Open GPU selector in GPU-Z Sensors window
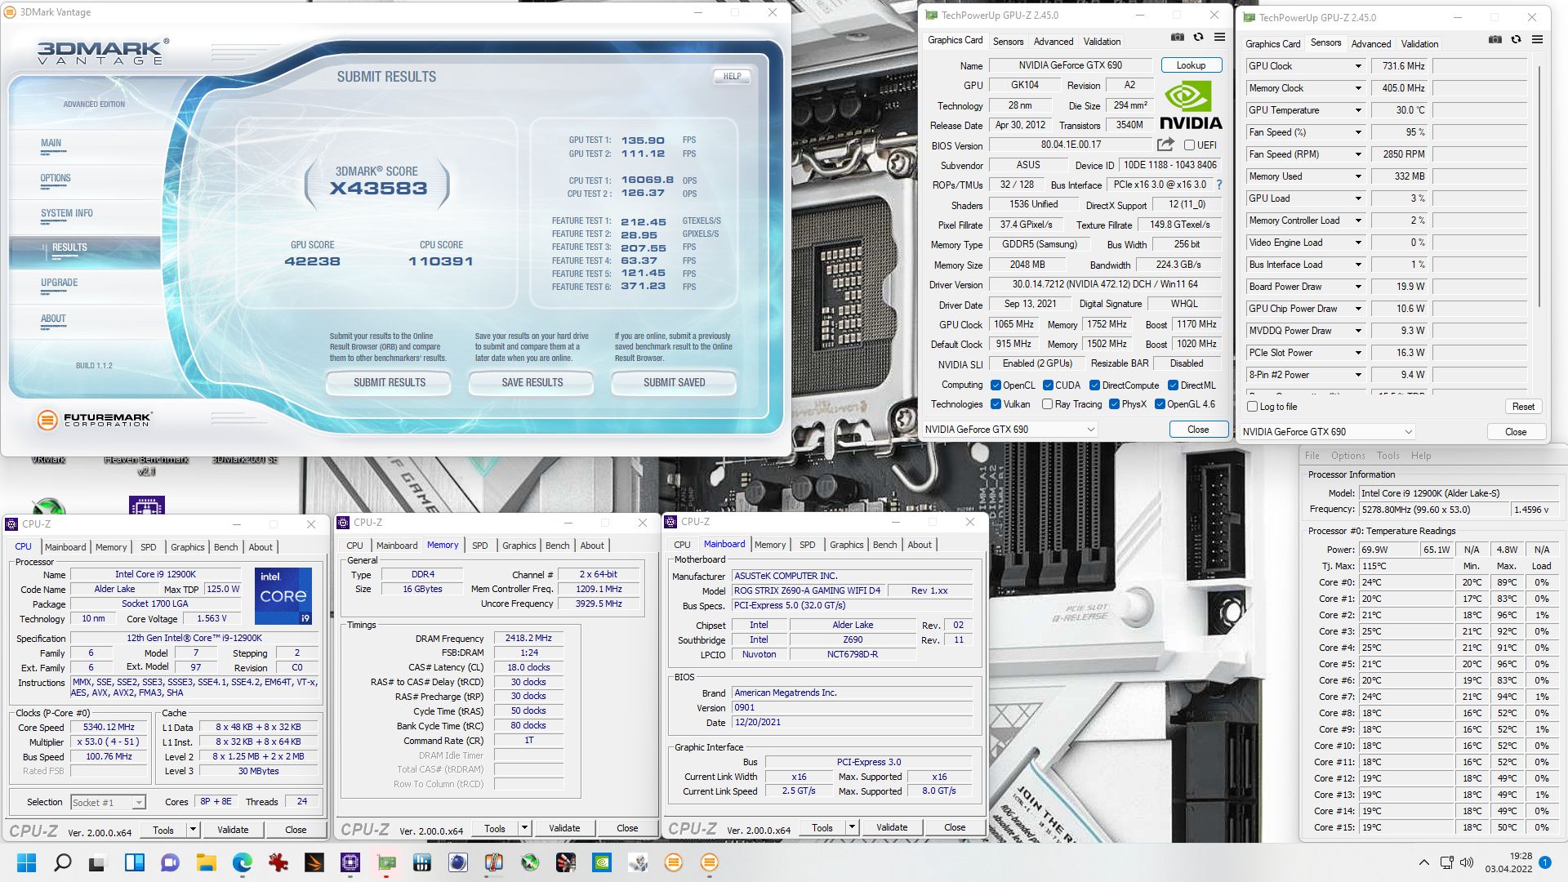 (x=1327, y=432)
